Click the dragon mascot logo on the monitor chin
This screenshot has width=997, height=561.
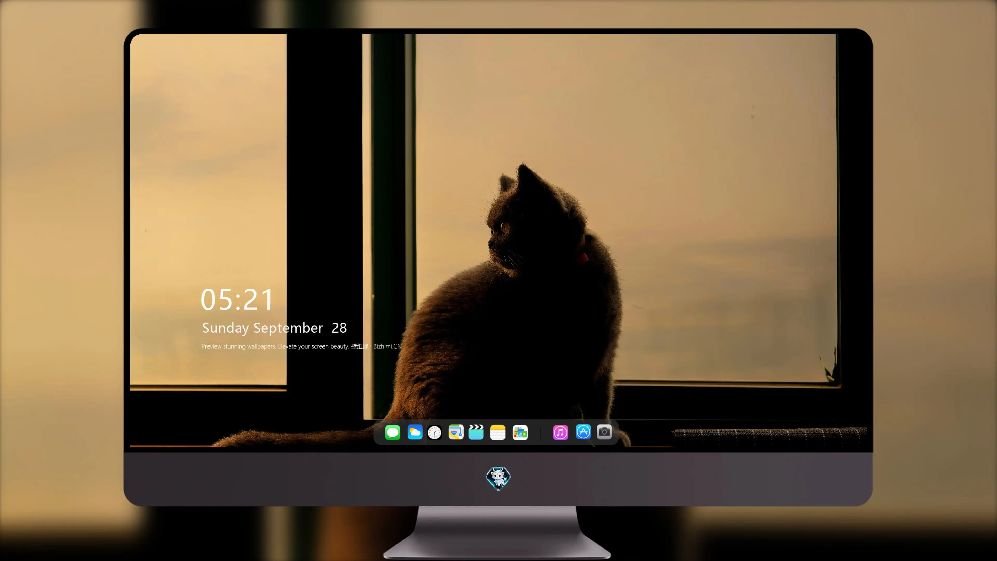pos(498,478)
